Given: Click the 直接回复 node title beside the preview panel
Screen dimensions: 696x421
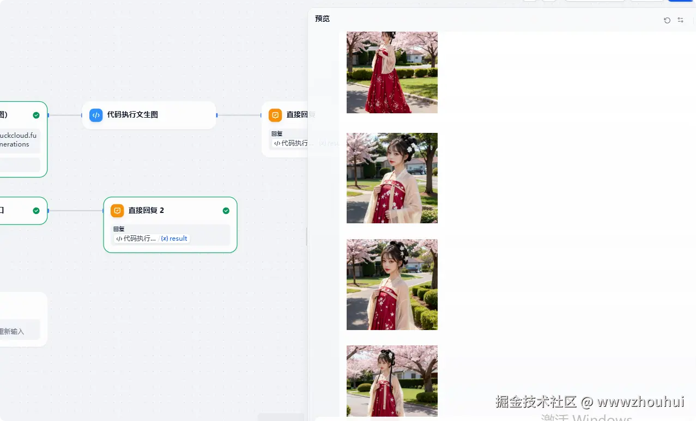Looking at the screenshot, I should pos(298,115).
